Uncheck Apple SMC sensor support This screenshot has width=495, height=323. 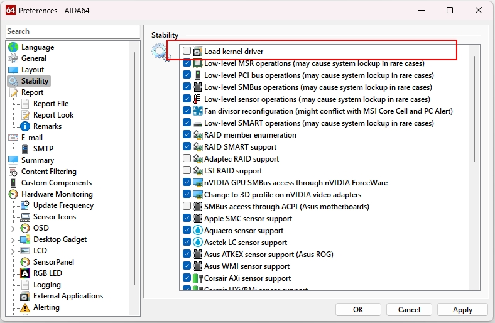pos(187,218)
